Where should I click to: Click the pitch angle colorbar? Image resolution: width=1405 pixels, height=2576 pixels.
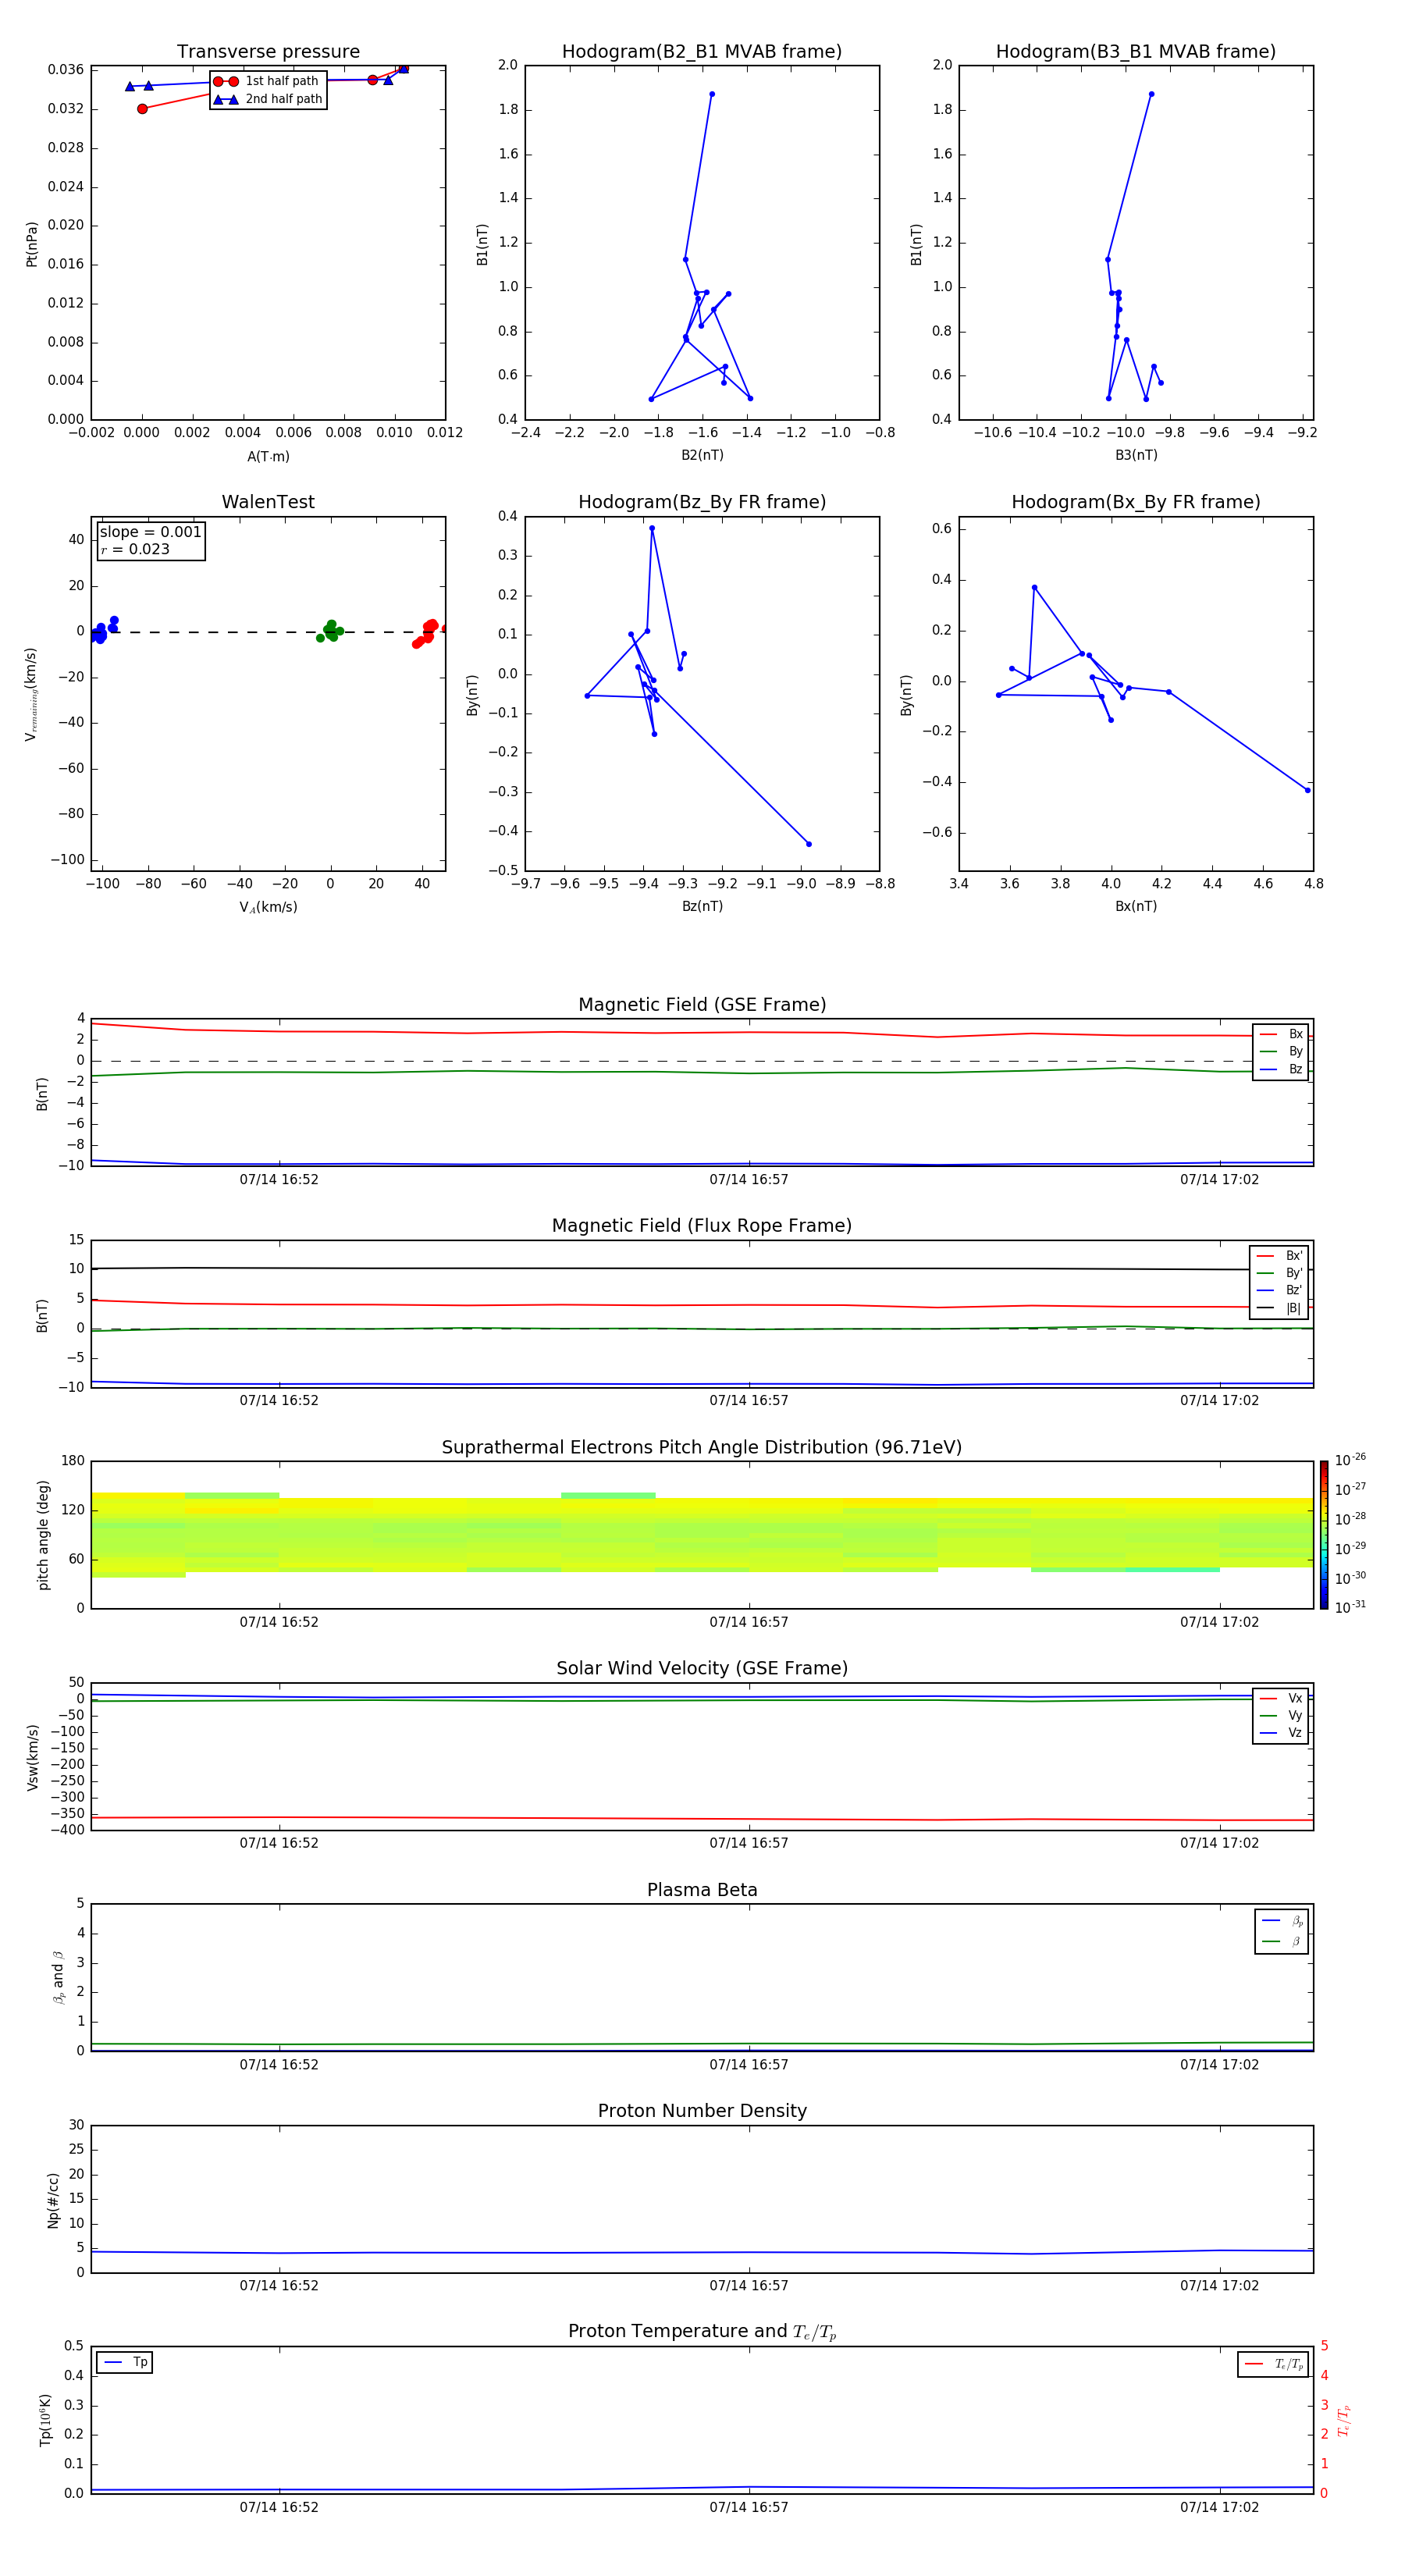pos(1324,1535)
